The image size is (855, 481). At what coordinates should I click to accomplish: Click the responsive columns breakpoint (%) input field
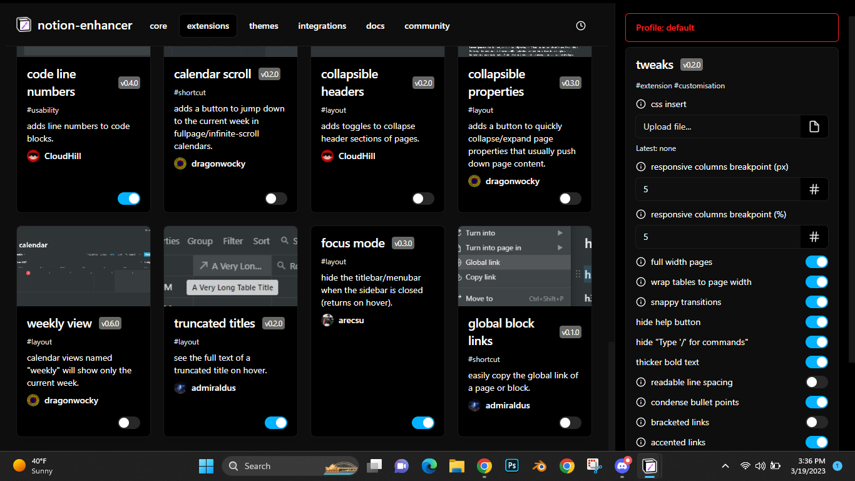point(718,237)
